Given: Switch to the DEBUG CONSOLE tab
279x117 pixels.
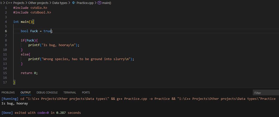Looking at the screenshot, I should pyautogui.click(x=47, y=92).
